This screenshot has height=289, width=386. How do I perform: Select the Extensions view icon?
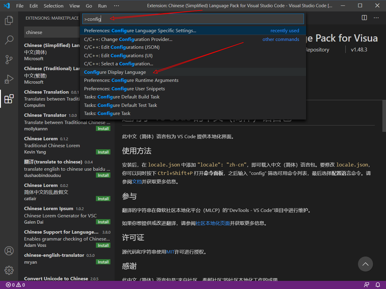click(x=9, y=99)
